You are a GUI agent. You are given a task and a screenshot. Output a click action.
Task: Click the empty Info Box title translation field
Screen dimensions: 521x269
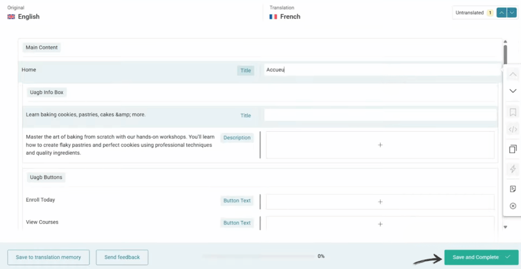[380, 115]
